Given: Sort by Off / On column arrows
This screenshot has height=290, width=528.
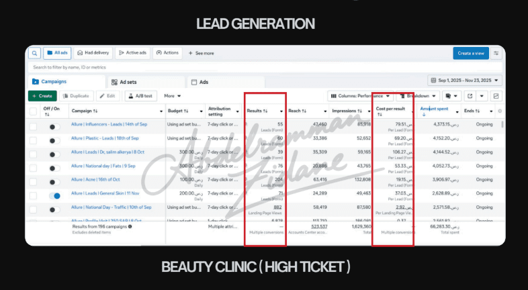Looking at the screenshot, I should (x=47, y=114).
